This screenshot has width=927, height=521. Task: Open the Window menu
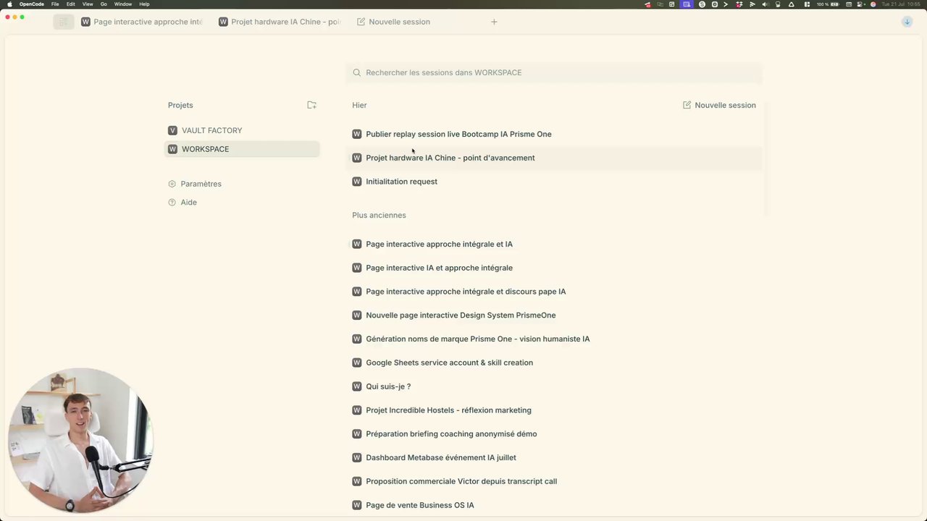click(x=123, y=4)
